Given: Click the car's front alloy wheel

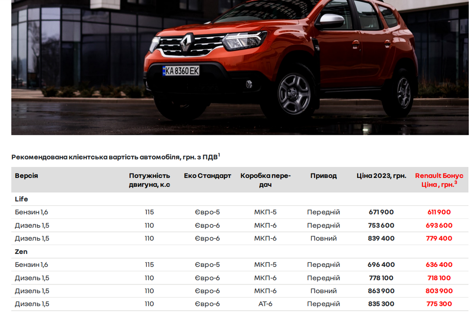Looking at the screenshot, I should coord(294,94).
